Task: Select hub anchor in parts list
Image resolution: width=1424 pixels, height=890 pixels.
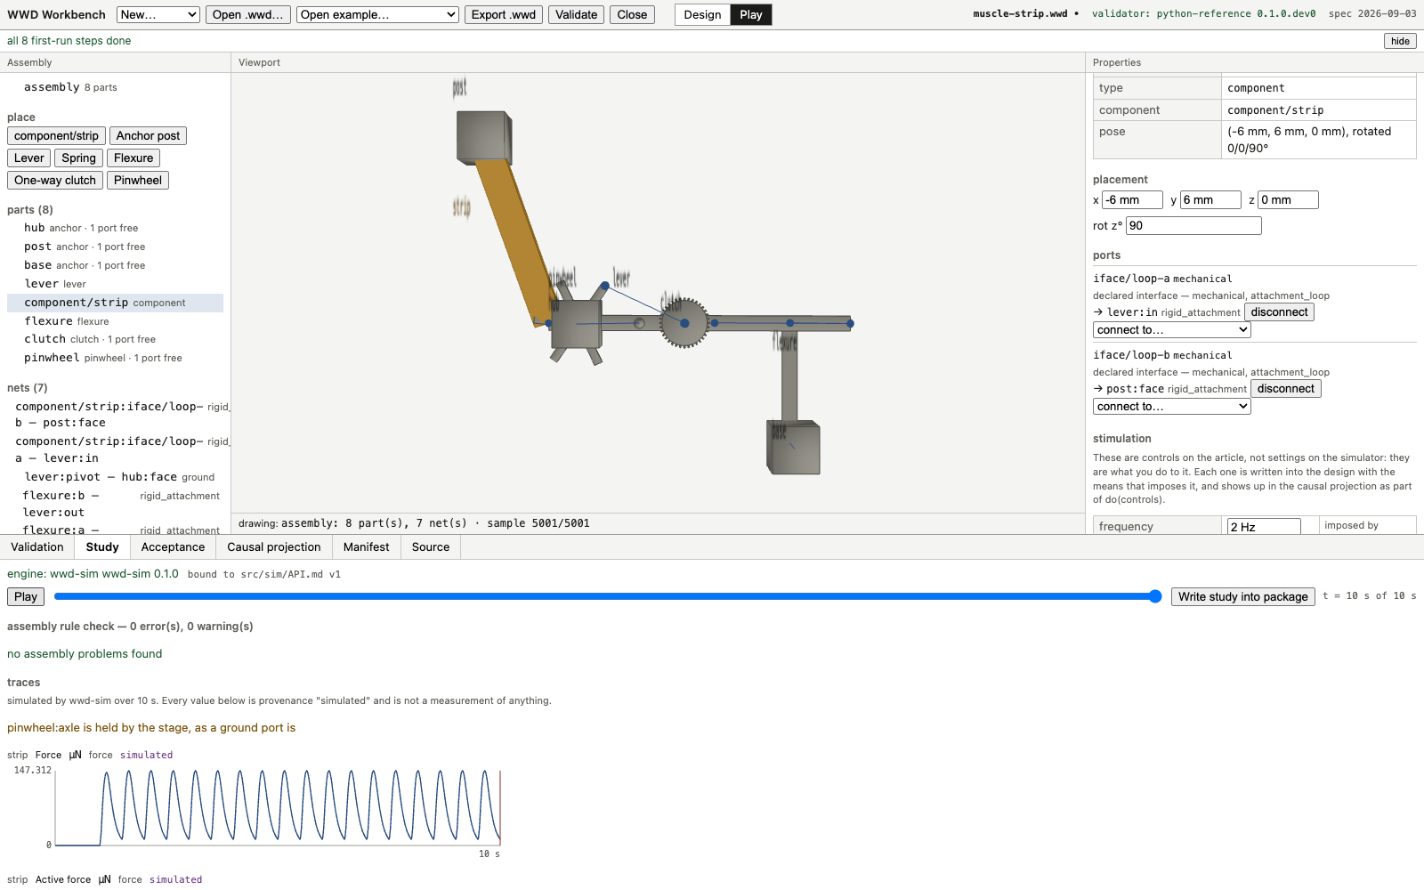Action: (x=116, y=228)
